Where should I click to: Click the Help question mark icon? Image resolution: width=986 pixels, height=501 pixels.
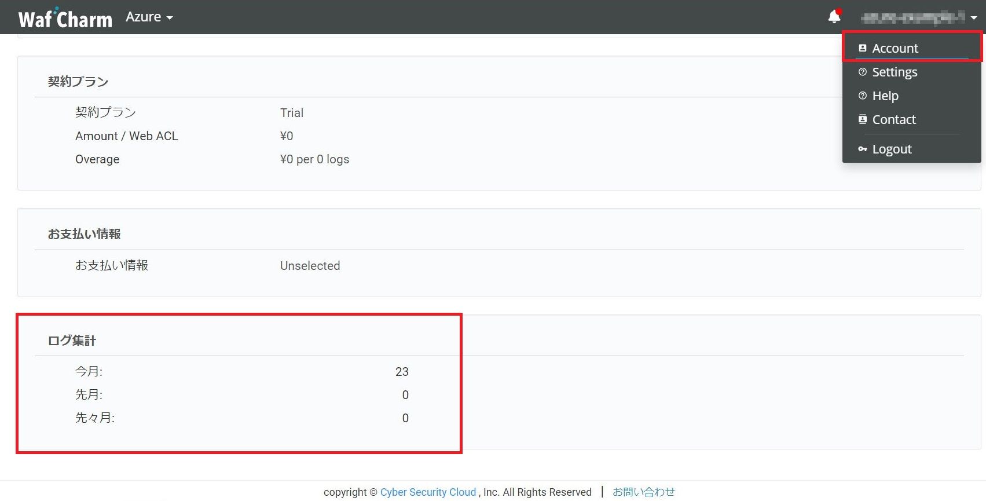click(863, 96)
